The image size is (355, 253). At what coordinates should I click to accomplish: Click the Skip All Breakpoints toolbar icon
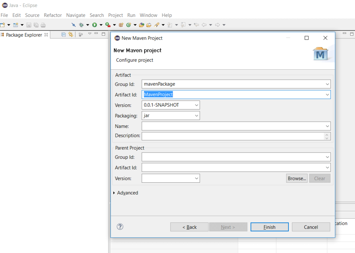pos(73,25)
